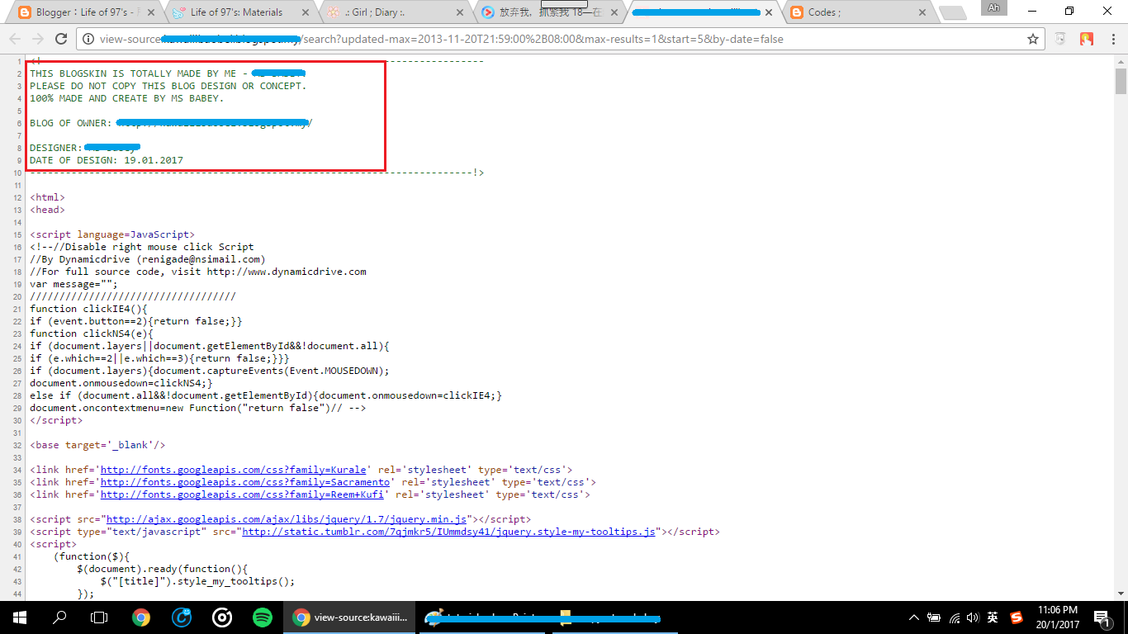Open Kurale font stylesheet link
This screenshot has width=1128, height=634.
tap(234, 470)
